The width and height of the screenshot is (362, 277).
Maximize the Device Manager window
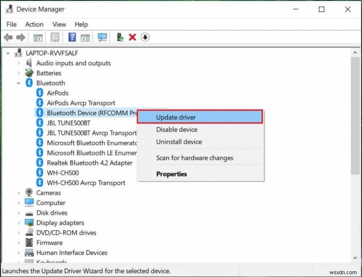[321, 9]
